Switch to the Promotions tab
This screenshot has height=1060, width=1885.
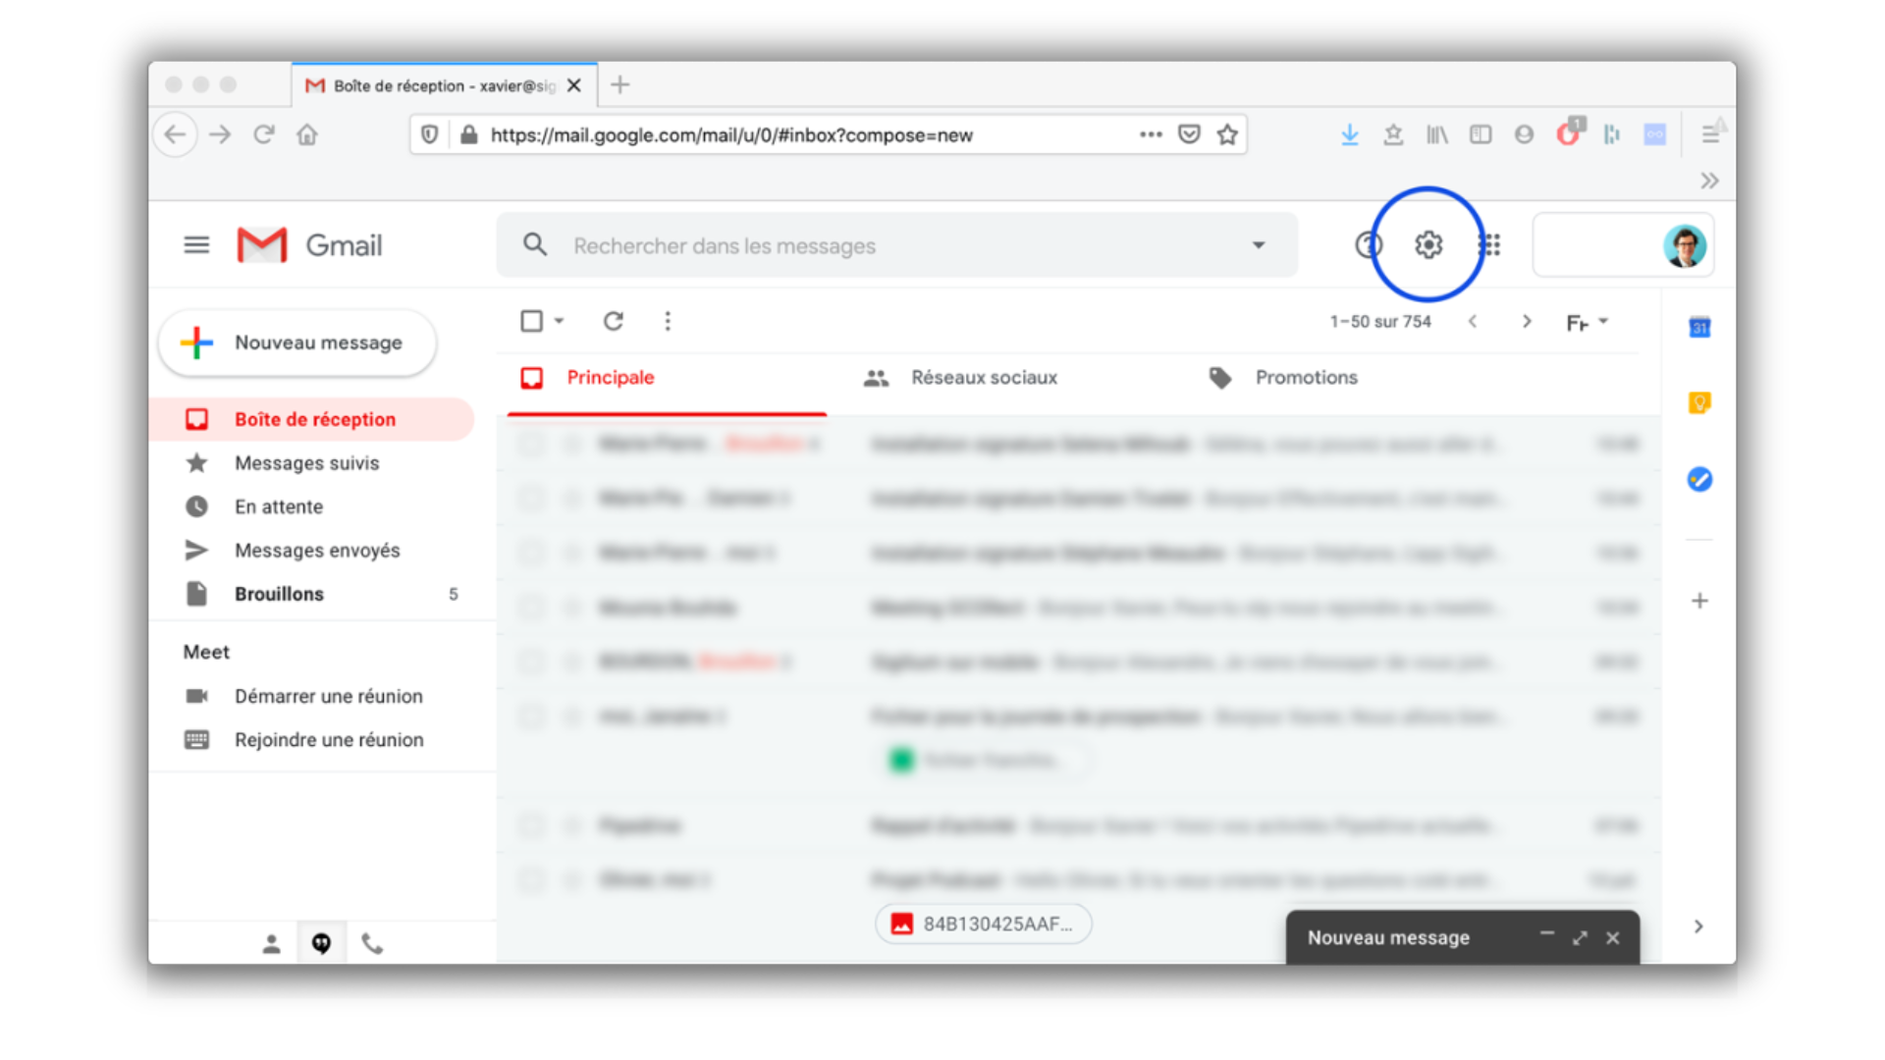1305,378
